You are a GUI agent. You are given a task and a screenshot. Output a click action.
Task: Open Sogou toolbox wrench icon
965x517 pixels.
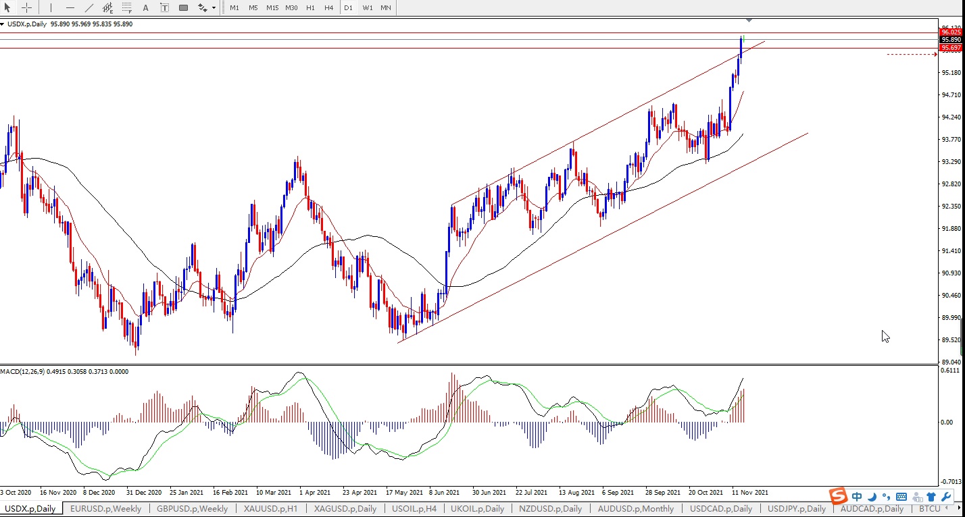946,497
